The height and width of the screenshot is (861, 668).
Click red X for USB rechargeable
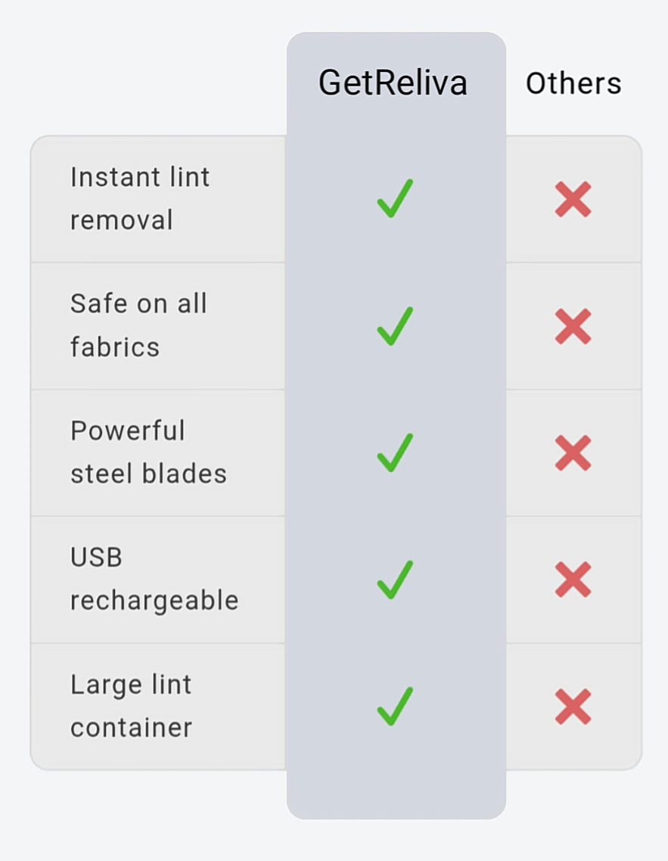tap(573, 580)
